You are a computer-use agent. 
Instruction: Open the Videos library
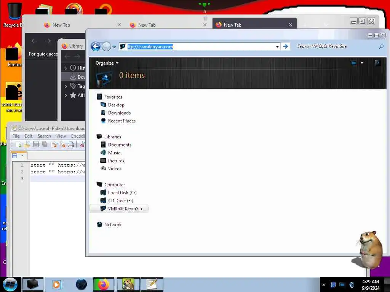point(115,168)
